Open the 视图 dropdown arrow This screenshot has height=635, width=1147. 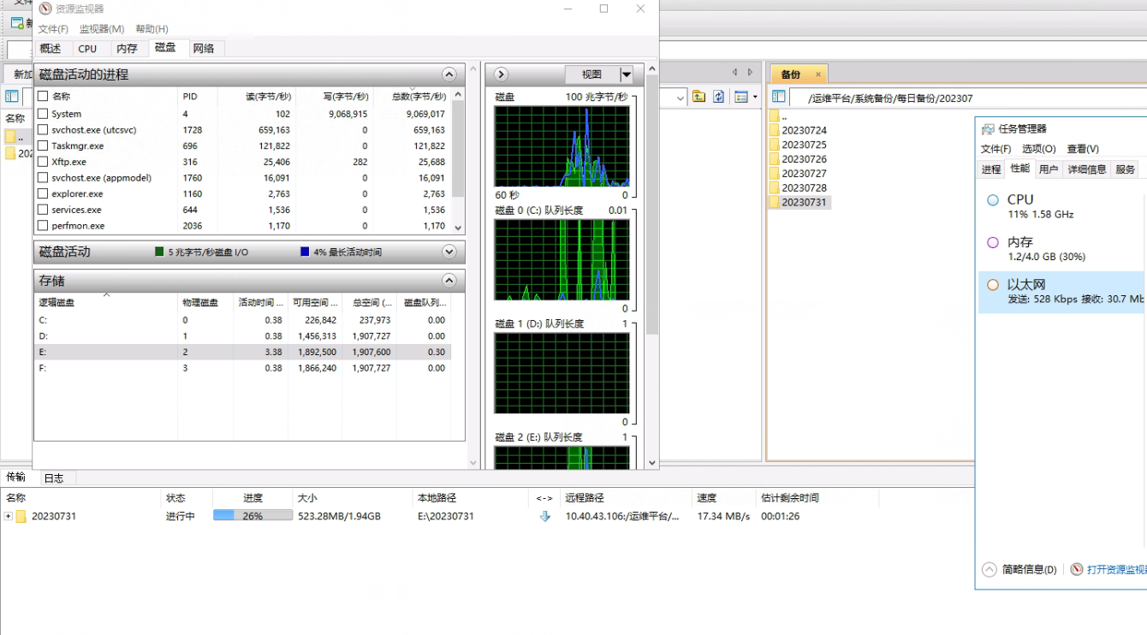(627, 74)
